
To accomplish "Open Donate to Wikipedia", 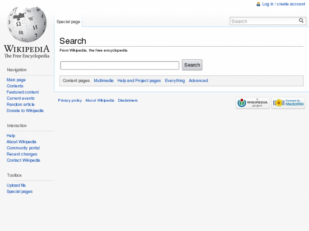I will click(25, 111).
